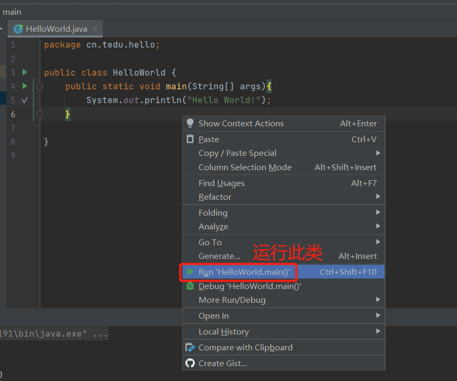This screenshot has width=457, height=381.
Task: Collapse the main method using the gutter fold arrow
Action: [x=40, y=86]
